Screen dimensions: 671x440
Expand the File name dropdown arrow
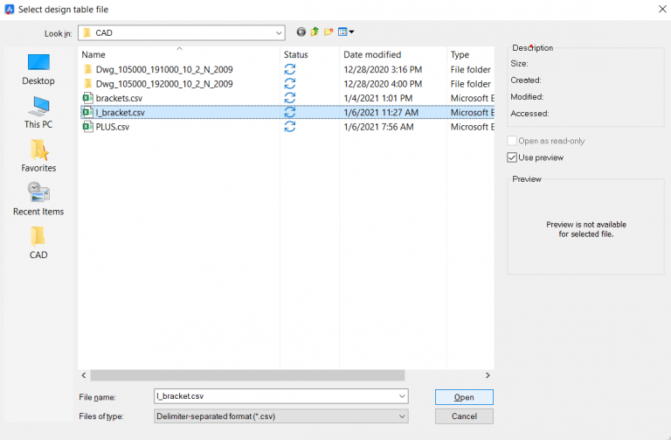tap(402, 396)
